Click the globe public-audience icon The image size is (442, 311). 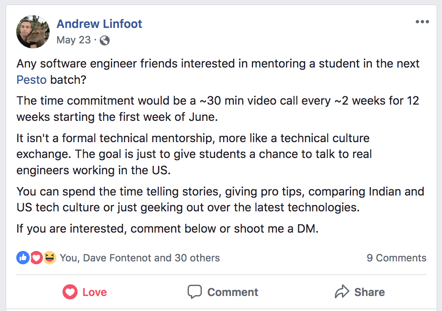click(105, 40)
